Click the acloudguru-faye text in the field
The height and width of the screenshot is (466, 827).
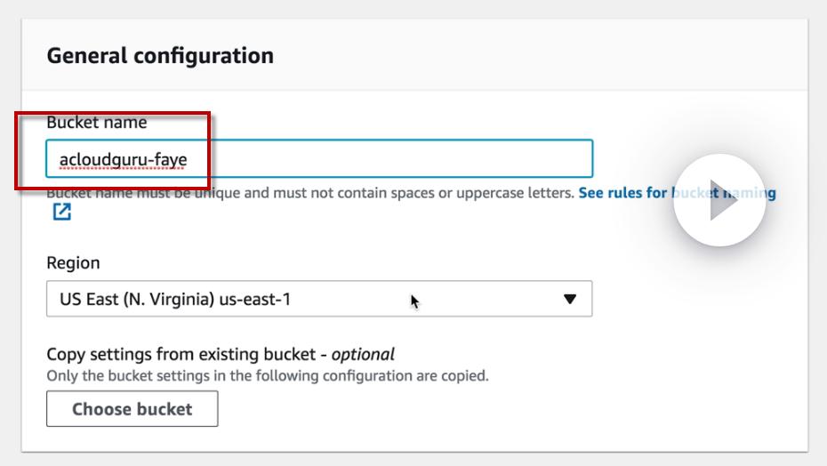coord(123,160)
